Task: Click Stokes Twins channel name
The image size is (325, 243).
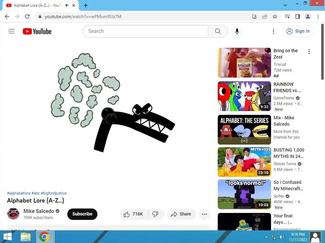Action: tap(285, 164)
